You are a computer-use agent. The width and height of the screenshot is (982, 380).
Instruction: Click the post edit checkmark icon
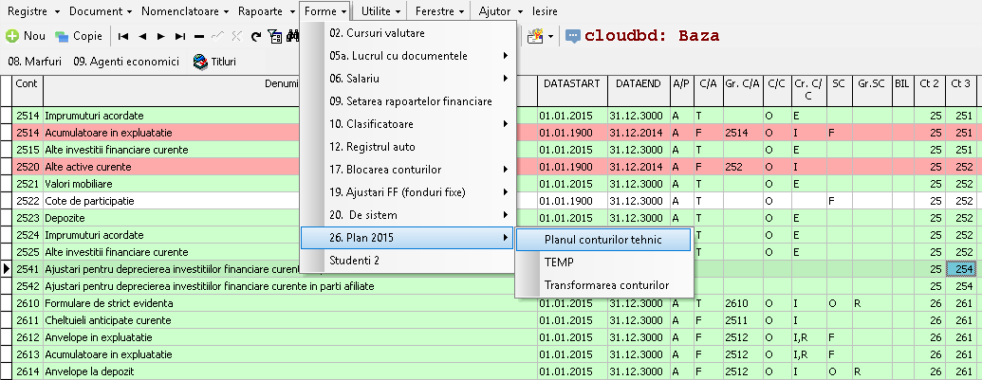pos(217,36)
